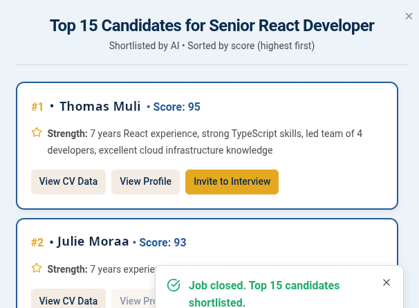Viewport: 419px width, 308px height.
Task: Open View Profile for Thomas Muli
Action: pos(145,182)
